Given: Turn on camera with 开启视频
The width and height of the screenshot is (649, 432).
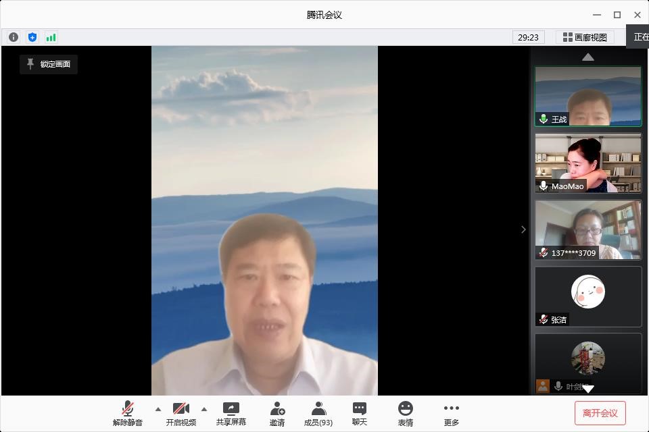Looking at the screenshot, I should pos(181,413).
